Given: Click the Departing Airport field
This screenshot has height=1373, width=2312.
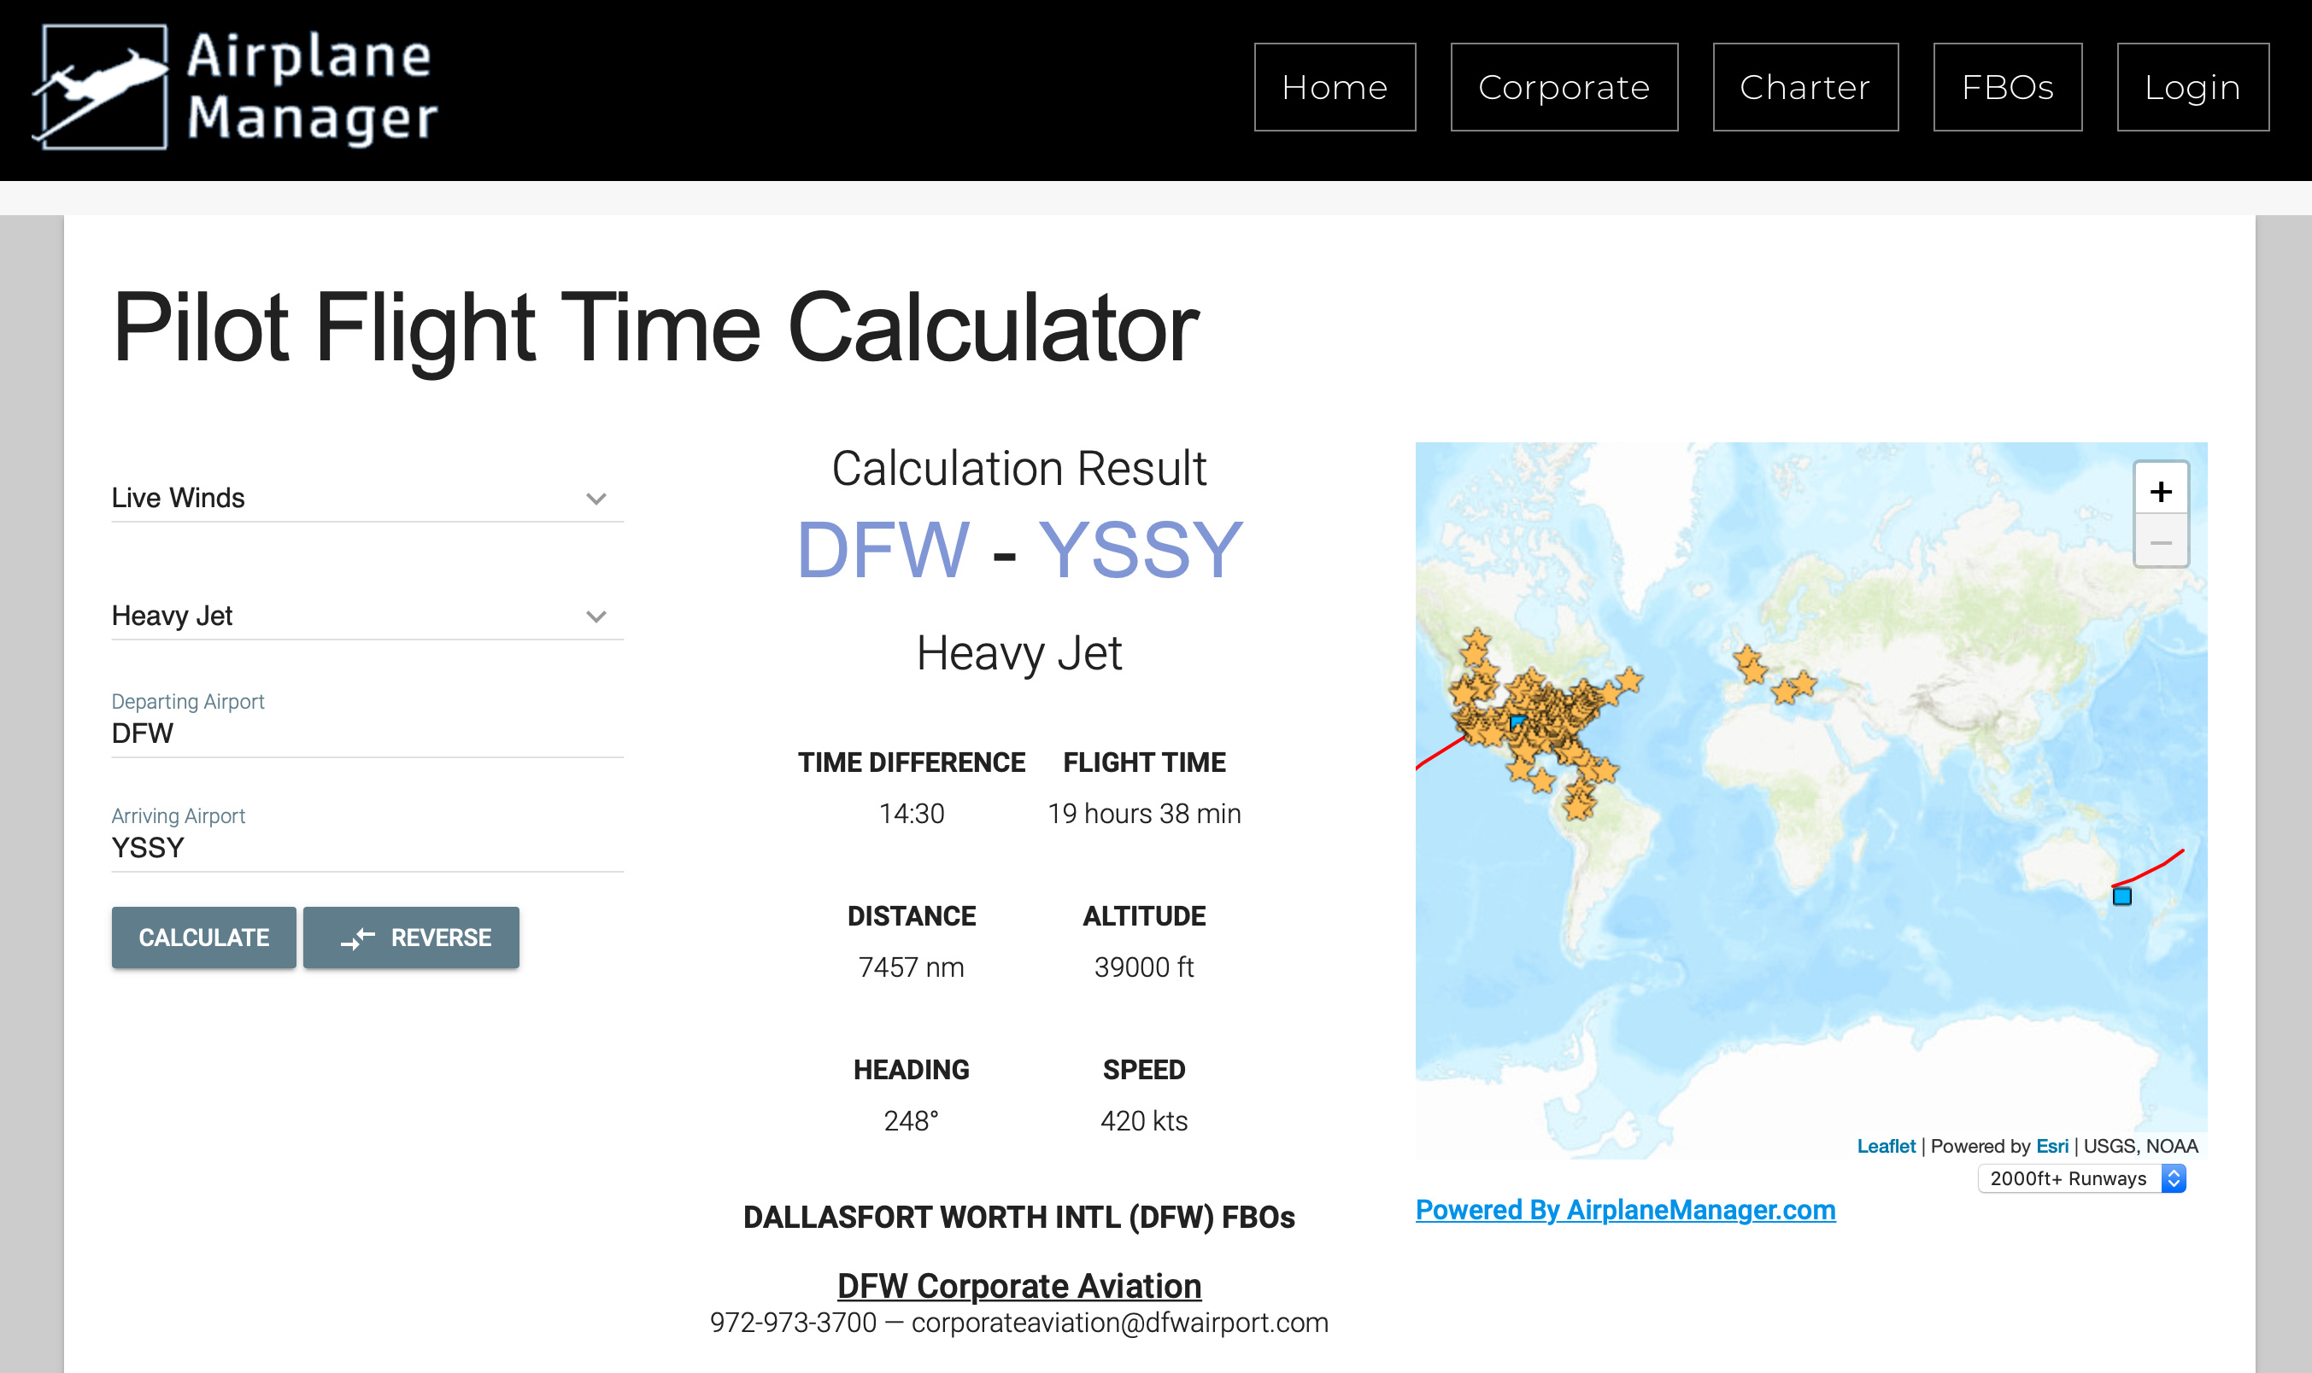Looking at the screenshot, I should point(367,733).
